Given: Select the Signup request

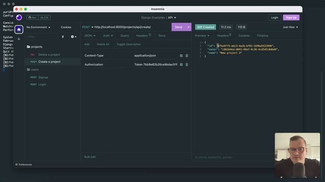Looking at the screenshot, I should point(53,77).
